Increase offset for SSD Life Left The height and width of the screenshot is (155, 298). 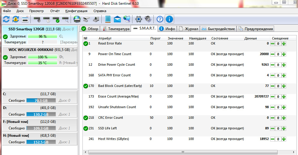pos(284,128)
